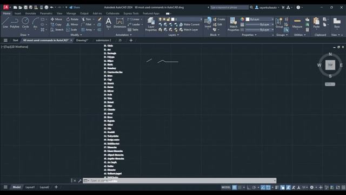Click the Erase pencil icon in Modify
346x195 pixels.
click(99, 19)
